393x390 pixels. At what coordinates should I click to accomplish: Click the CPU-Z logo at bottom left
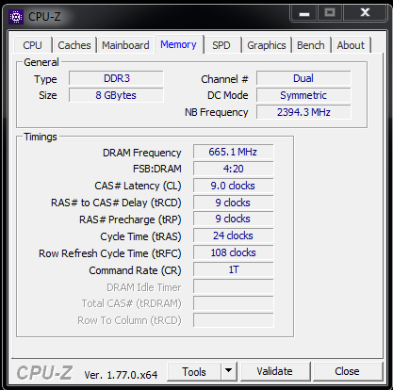pyautogui.click(x=44, y=373)
